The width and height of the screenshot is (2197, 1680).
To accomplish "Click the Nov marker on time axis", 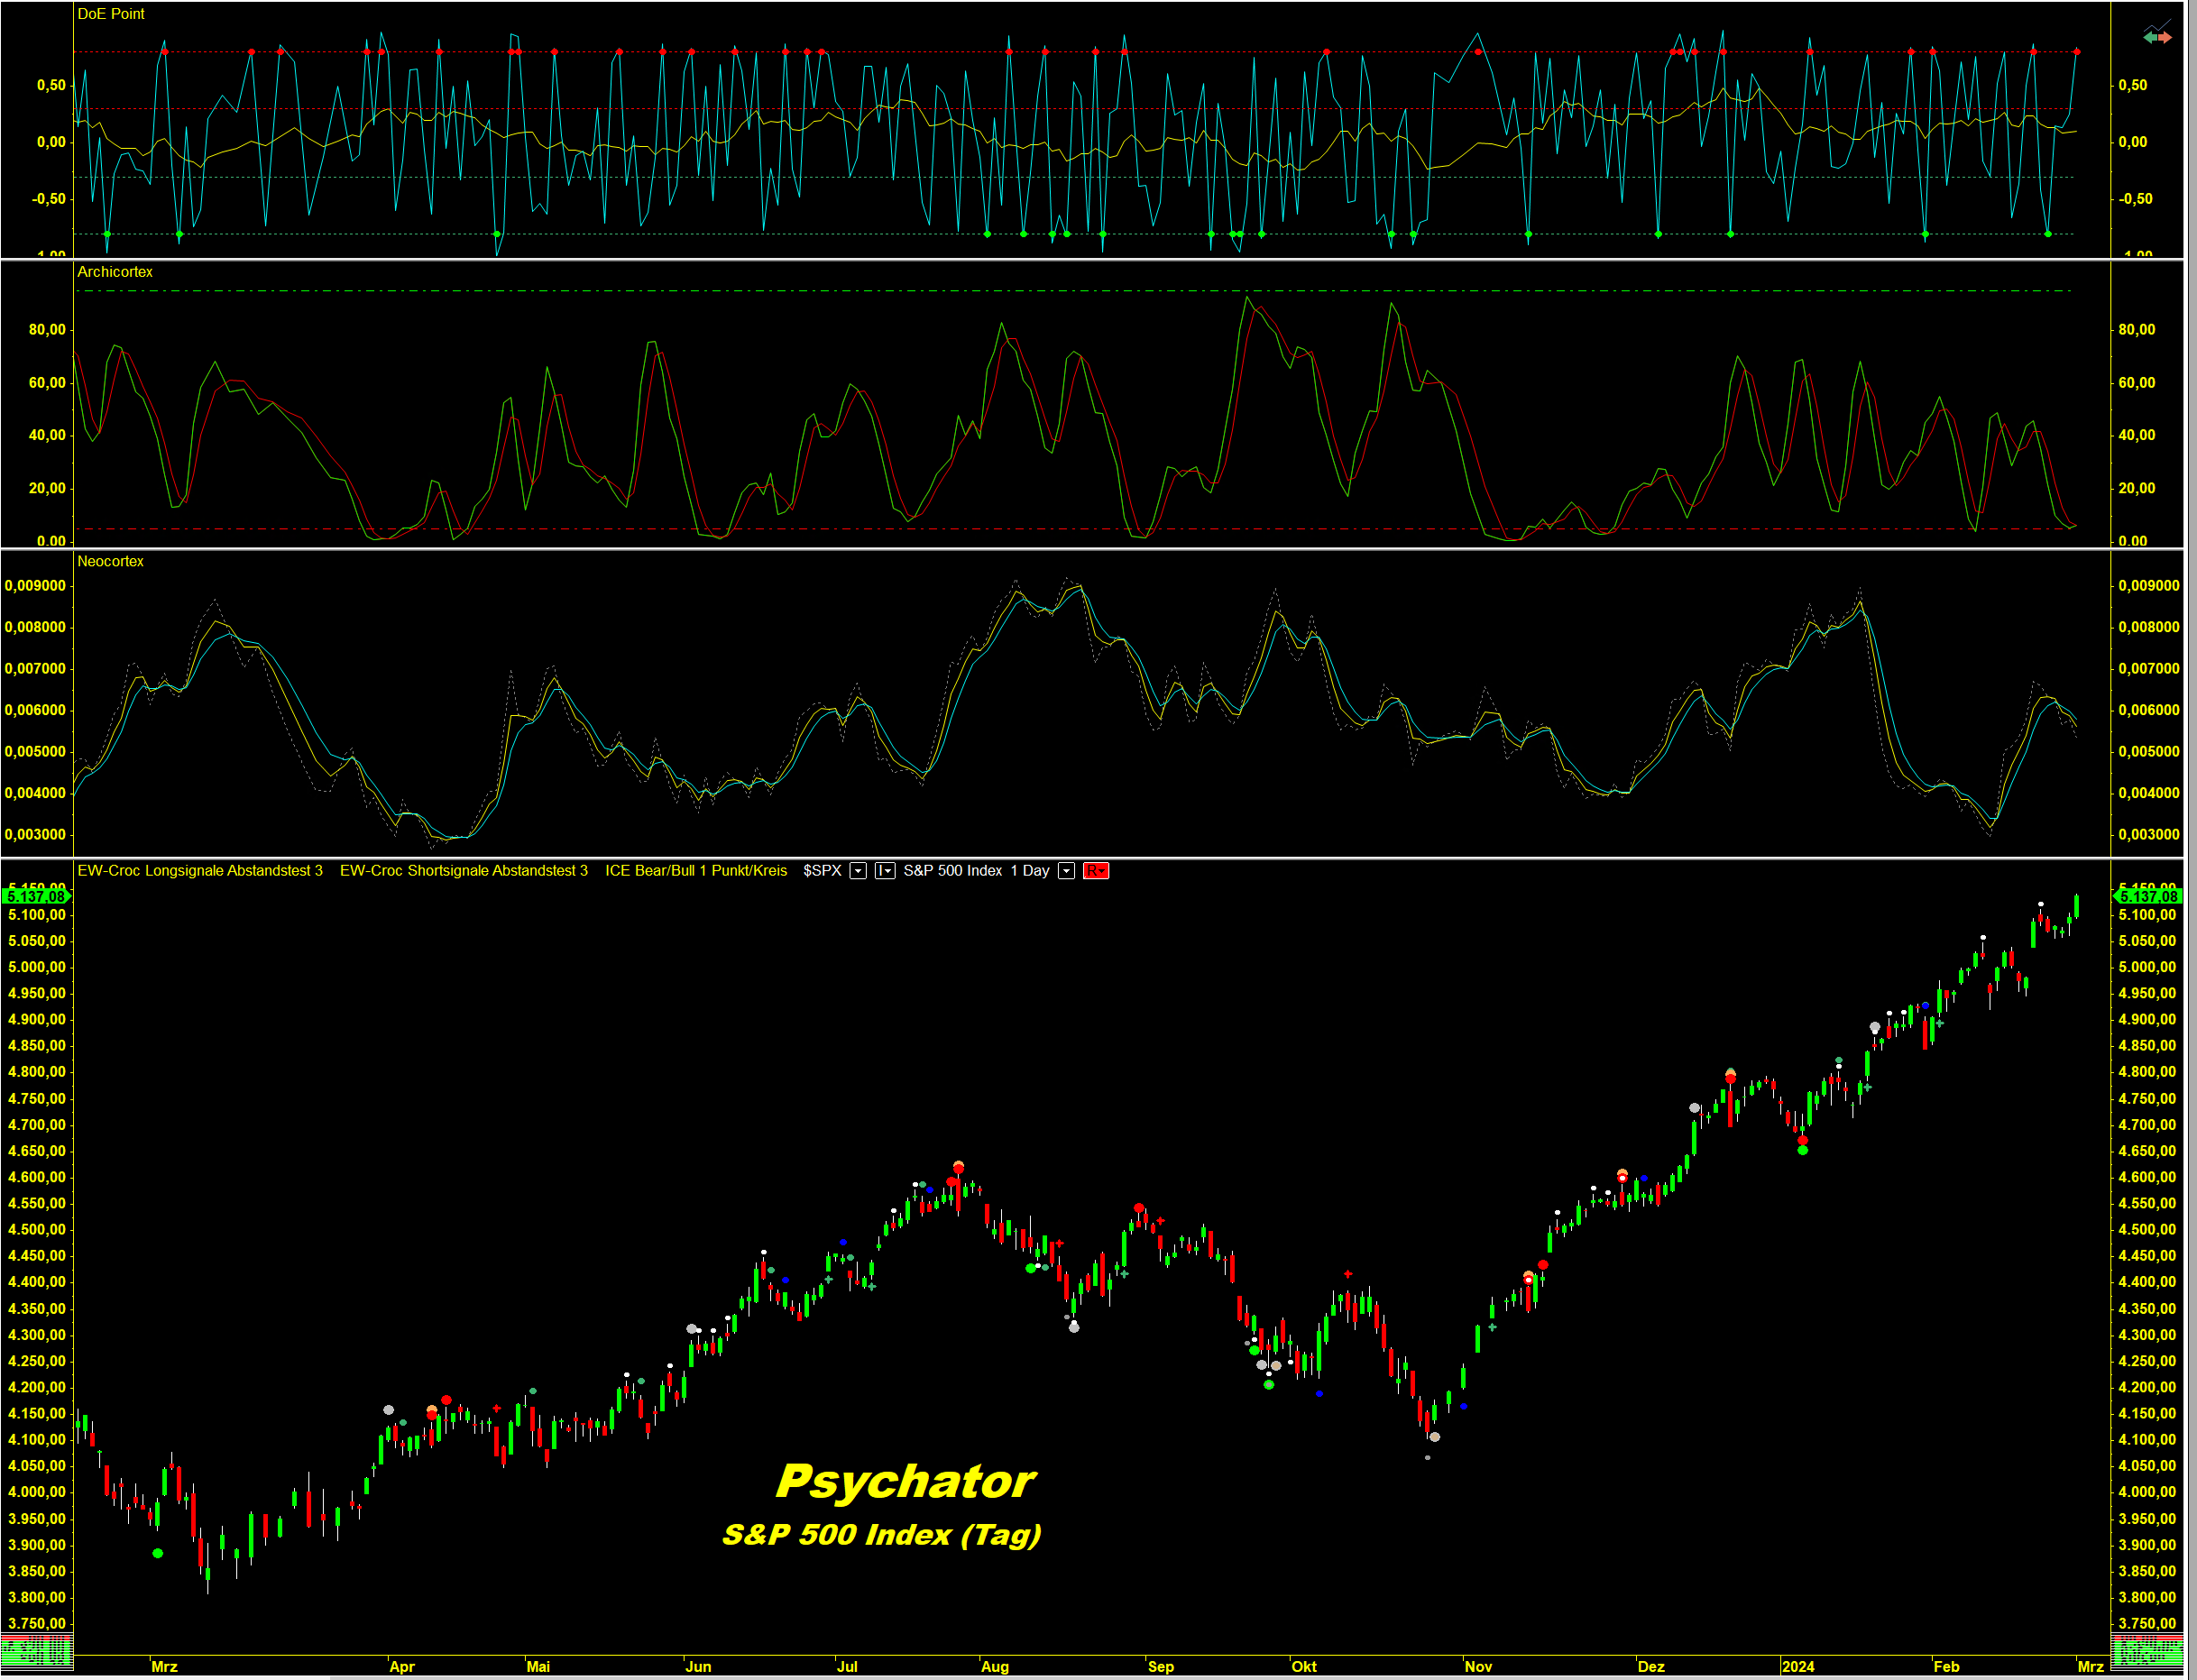I will click(x=1477, y=1666).
